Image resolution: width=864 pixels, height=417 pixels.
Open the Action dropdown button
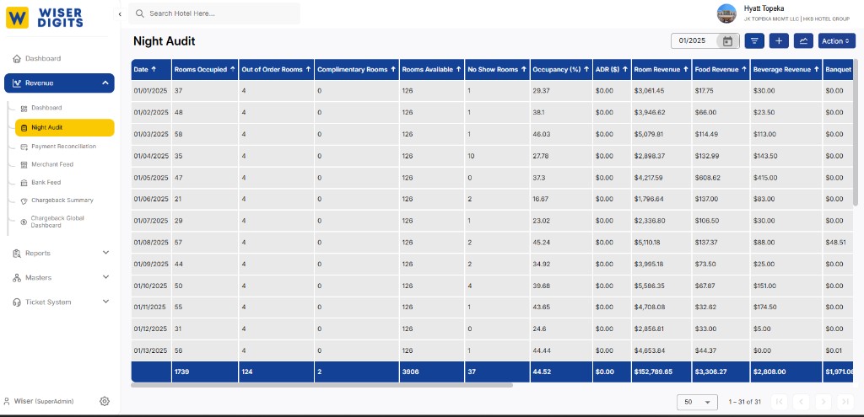pos(836,40)
